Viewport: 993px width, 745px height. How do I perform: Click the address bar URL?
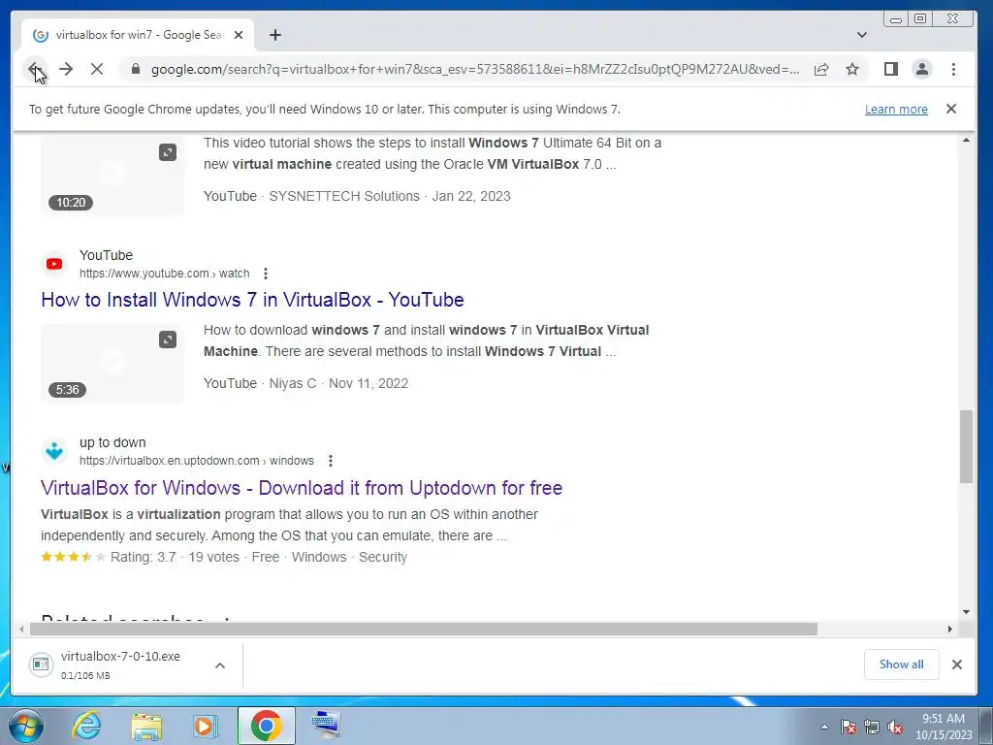tap(475, 69)
